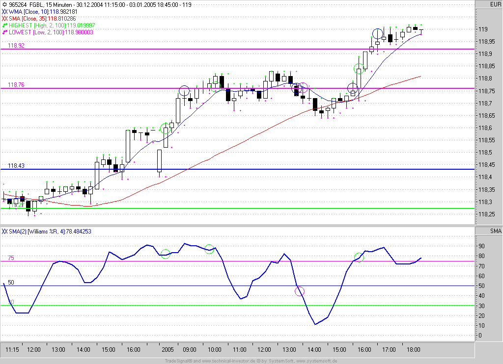Viewport: 503px width, 364px height.
Task: Click the green dots icon beside HIGHEST legend
Action: 5,26
